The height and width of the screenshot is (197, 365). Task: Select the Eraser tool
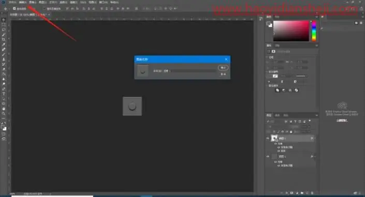click(4, 69)
